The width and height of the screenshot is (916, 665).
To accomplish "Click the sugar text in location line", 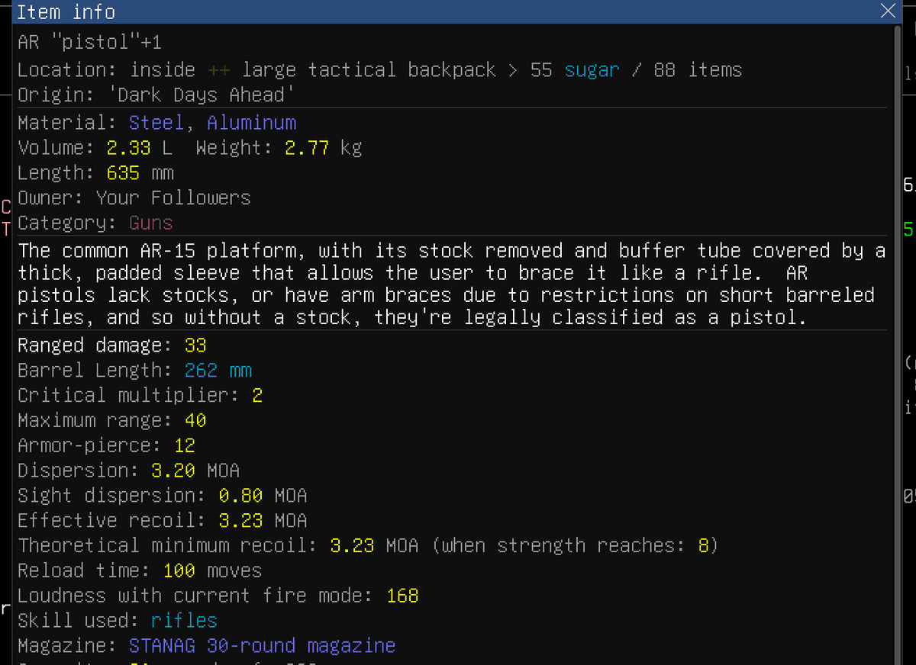I will 592,70.
